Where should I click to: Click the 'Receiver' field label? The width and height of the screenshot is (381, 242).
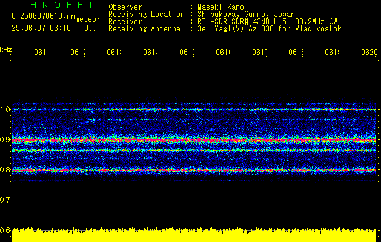[x=125, y=22]
